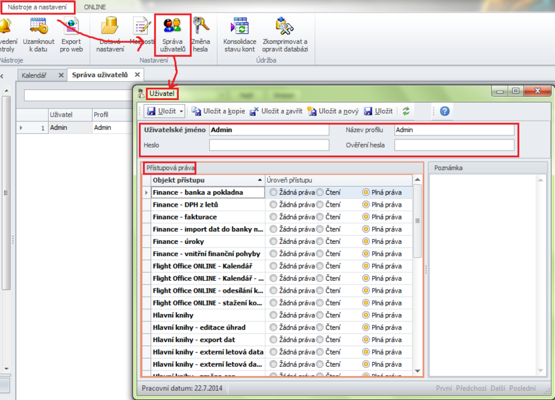Image resolution: width=555 pixels, height=400 pixels.
Task: Click Uložit a kopie button
Action: point(218,111)
